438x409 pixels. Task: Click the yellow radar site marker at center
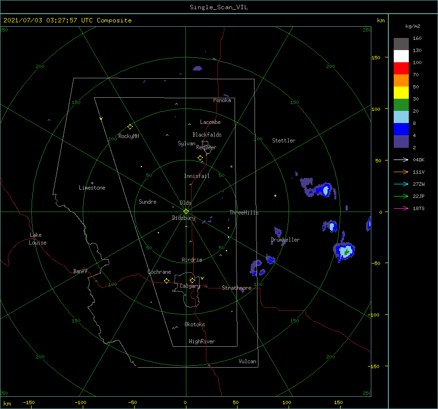click(186, 212)
